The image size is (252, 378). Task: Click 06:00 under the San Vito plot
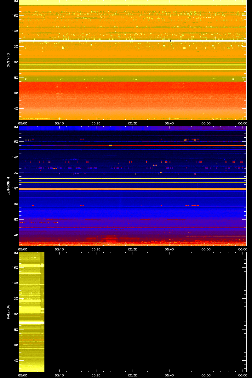(243, 123)
